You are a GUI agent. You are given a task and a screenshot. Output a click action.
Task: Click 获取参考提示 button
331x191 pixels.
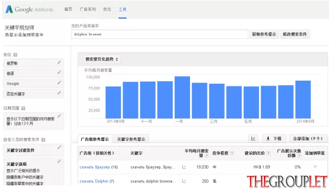point(264,34)
